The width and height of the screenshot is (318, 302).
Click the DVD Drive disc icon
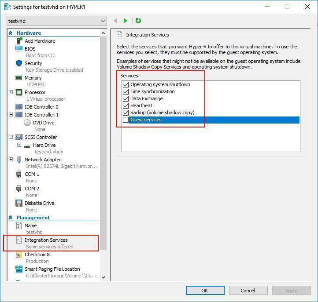[x=27, y=123]
